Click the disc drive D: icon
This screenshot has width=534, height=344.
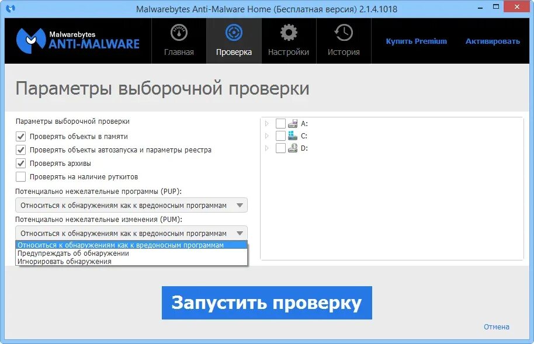[293, 148]
